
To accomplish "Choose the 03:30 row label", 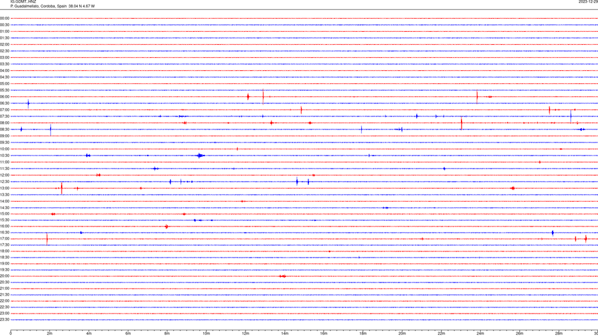I will point(4,64).
